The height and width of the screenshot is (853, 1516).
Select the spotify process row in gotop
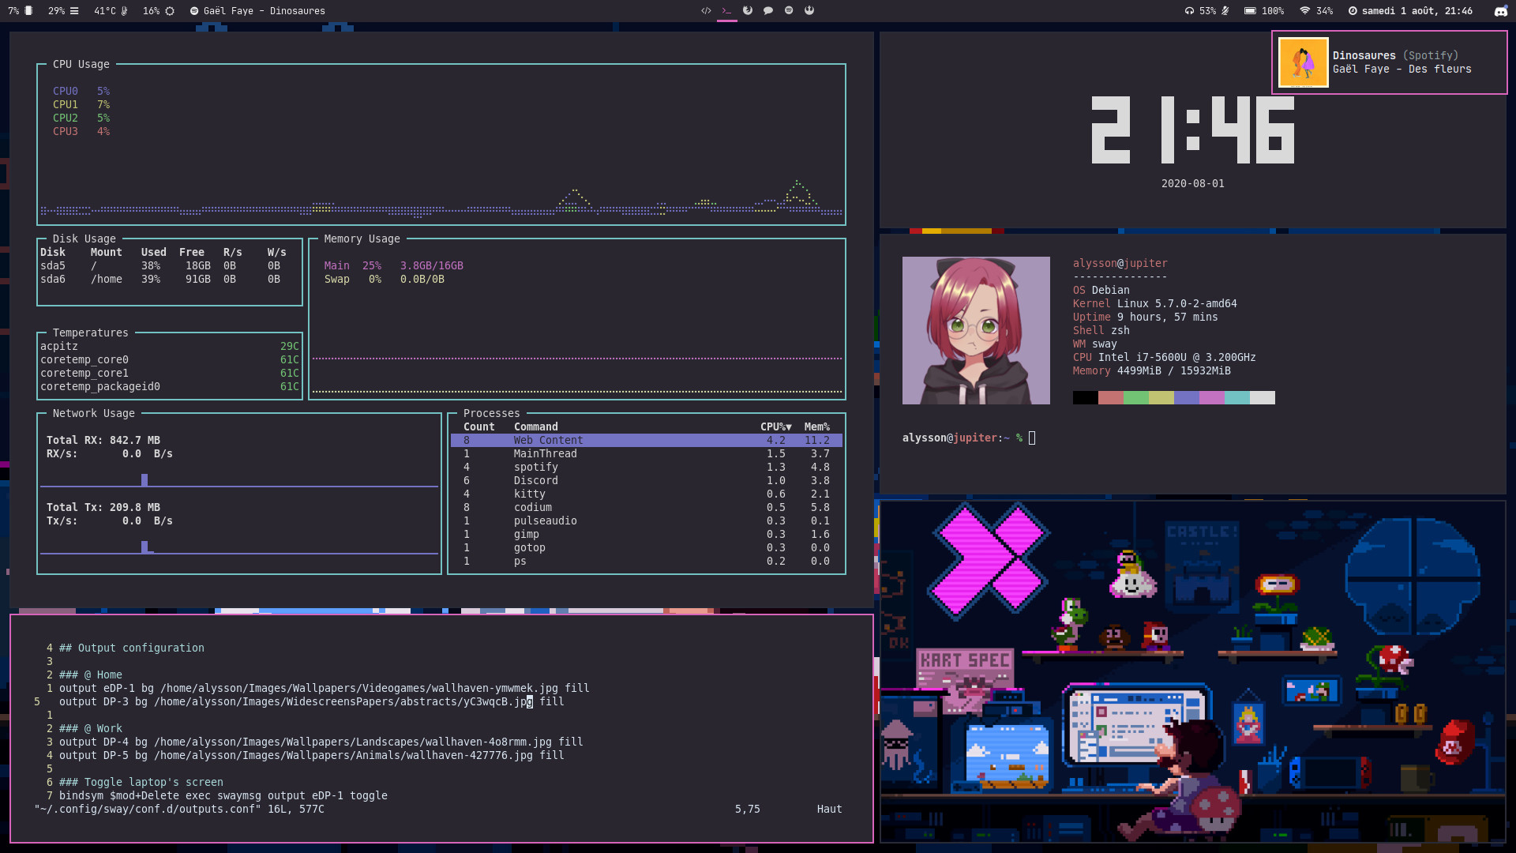[x=647, y=468]
